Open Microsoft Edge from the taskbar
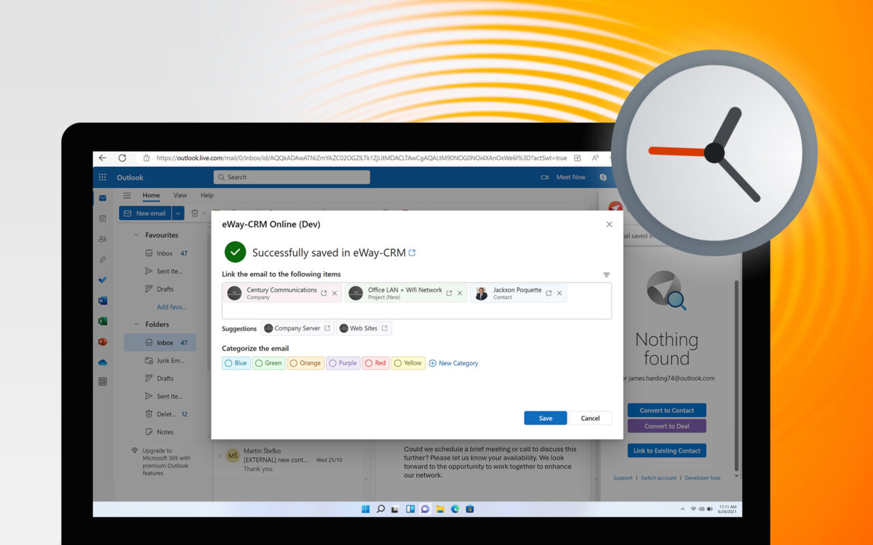The width and height of the screenshot is (873, 545). click(455, 509)
